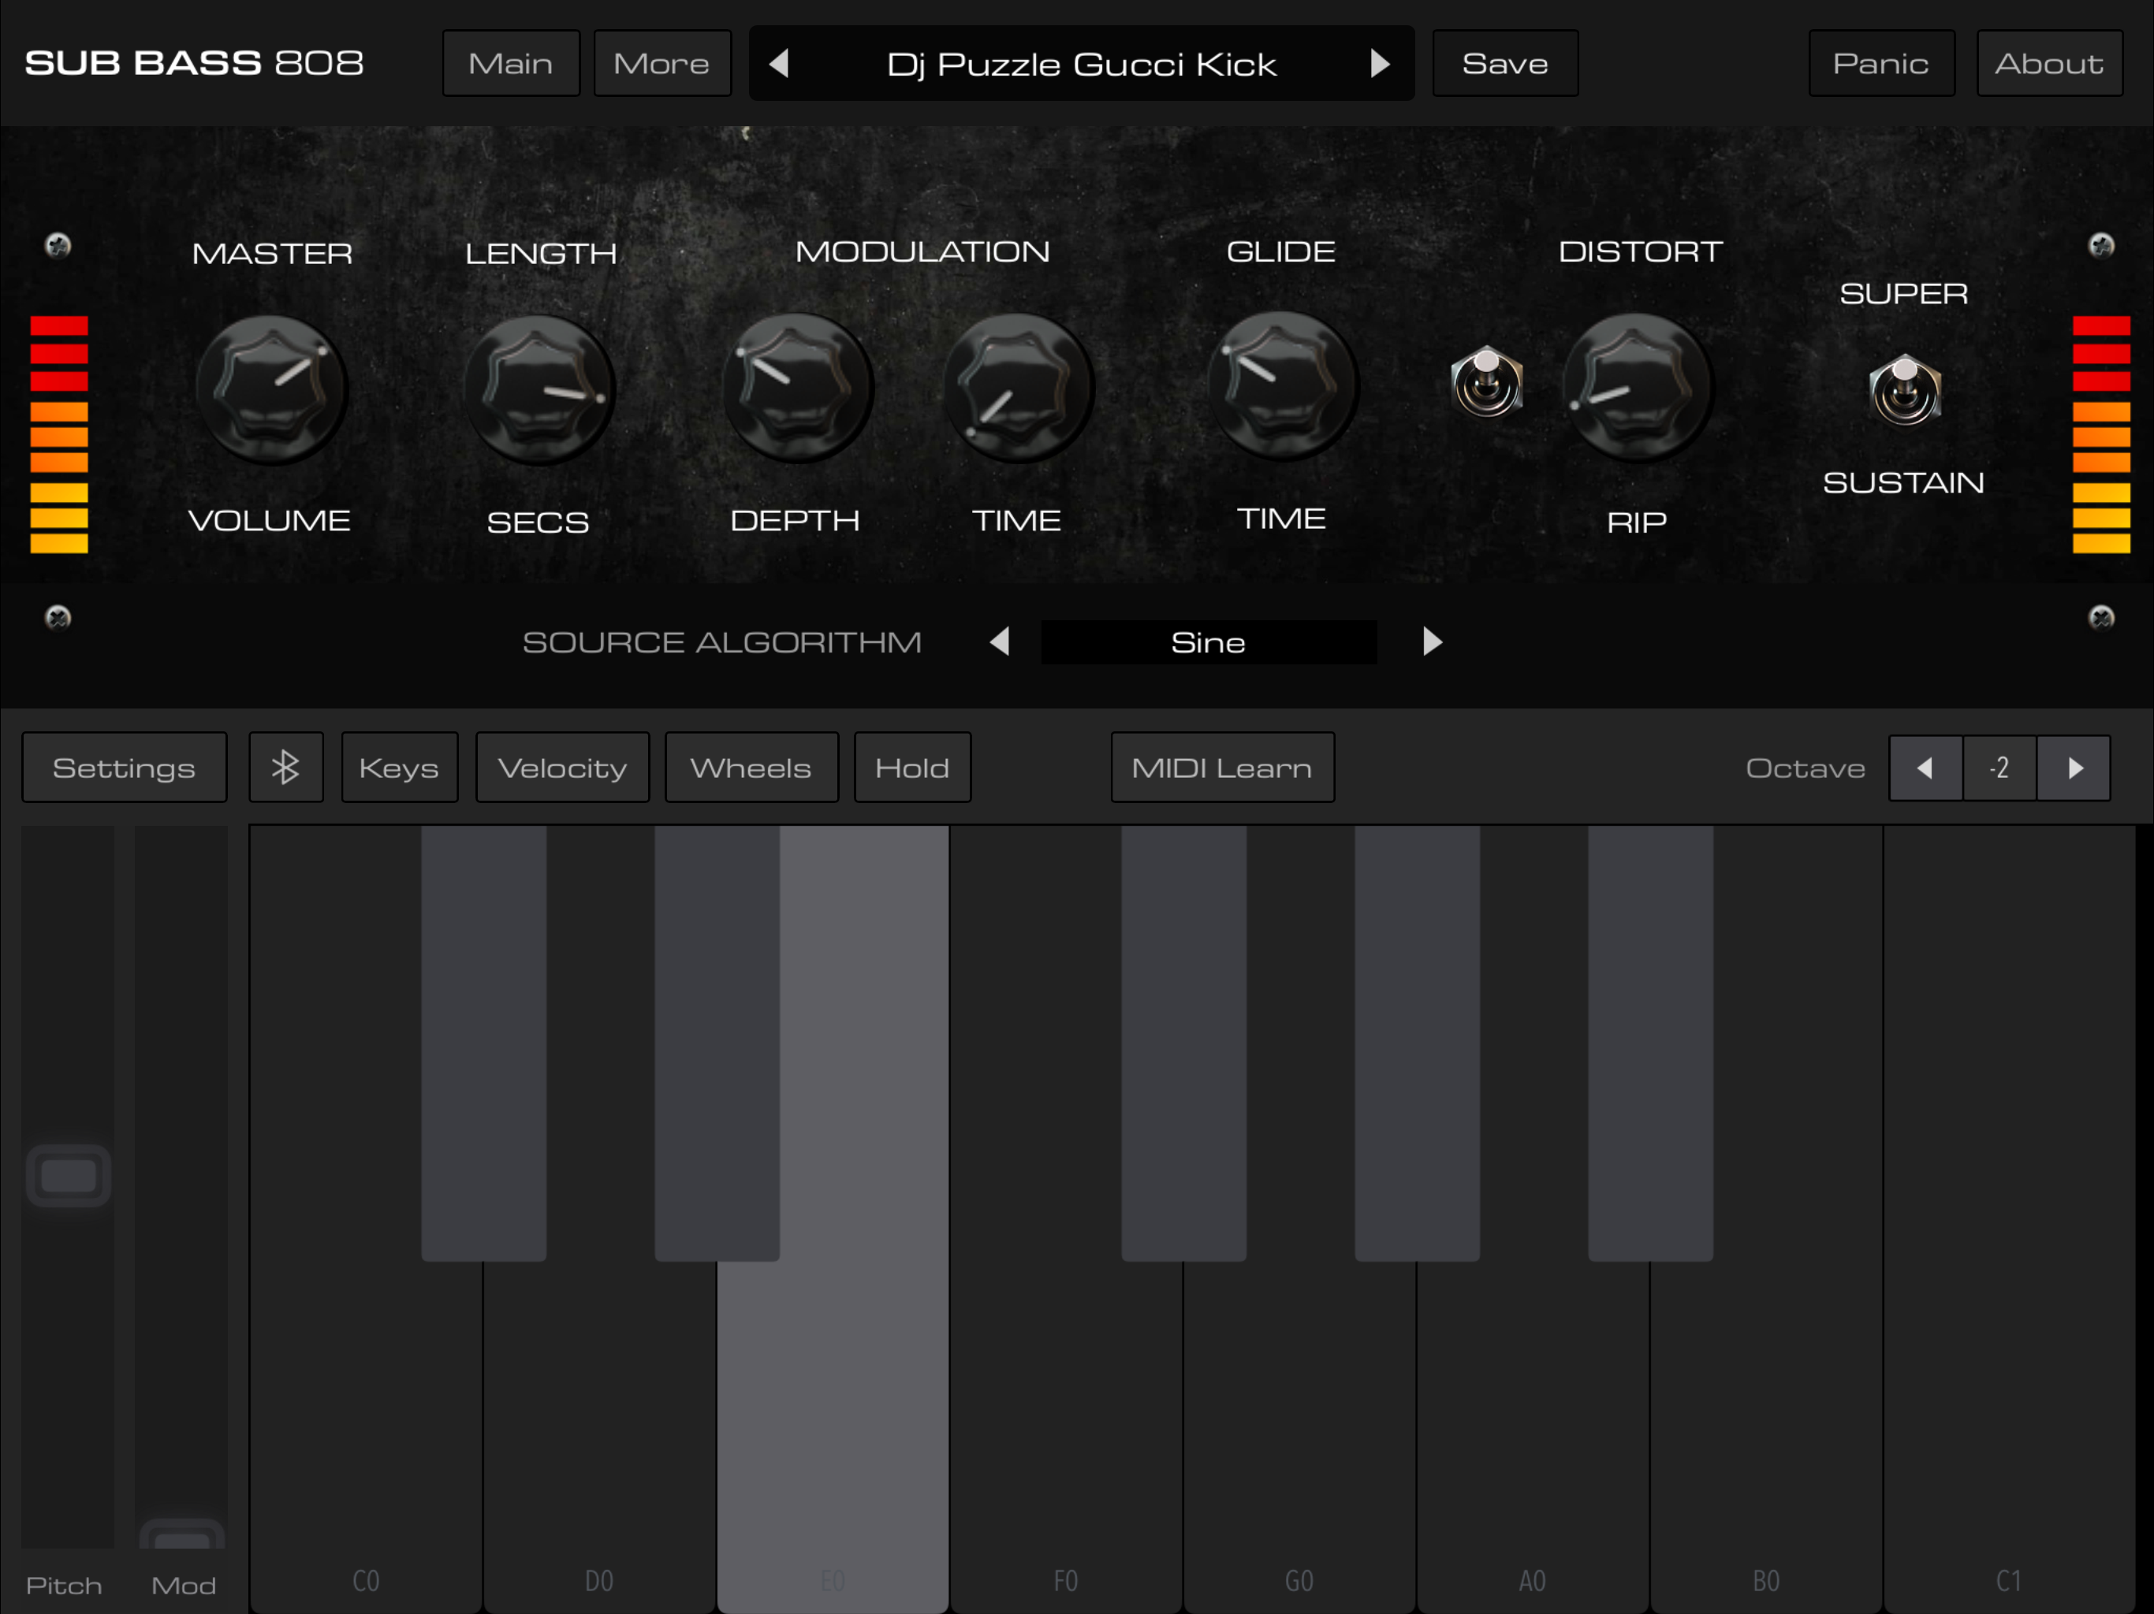
Task: Click the Bluetooth MIDI icon button
Action: click(285, 767)
